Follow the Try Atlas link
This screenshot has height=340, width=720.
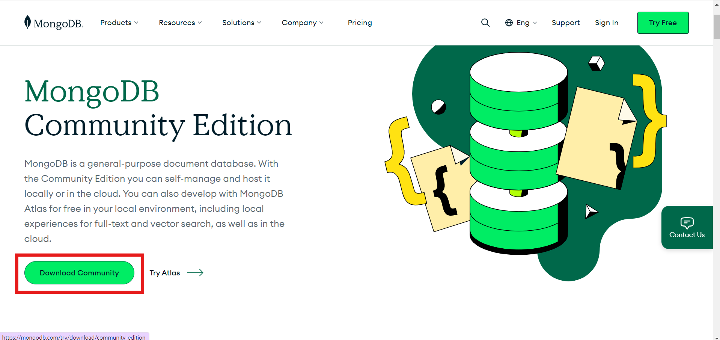pos(165,273)
